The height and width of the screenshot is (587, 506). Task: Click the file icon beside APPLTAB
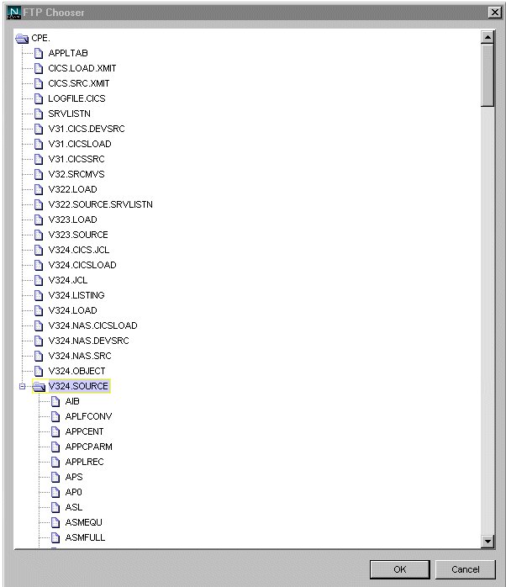pos(39,53)
